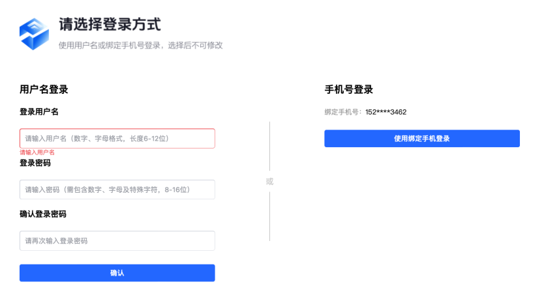Click the 确认登录密码 input field
The width and height of the screenshot is (544, 301).
point(117,240)
